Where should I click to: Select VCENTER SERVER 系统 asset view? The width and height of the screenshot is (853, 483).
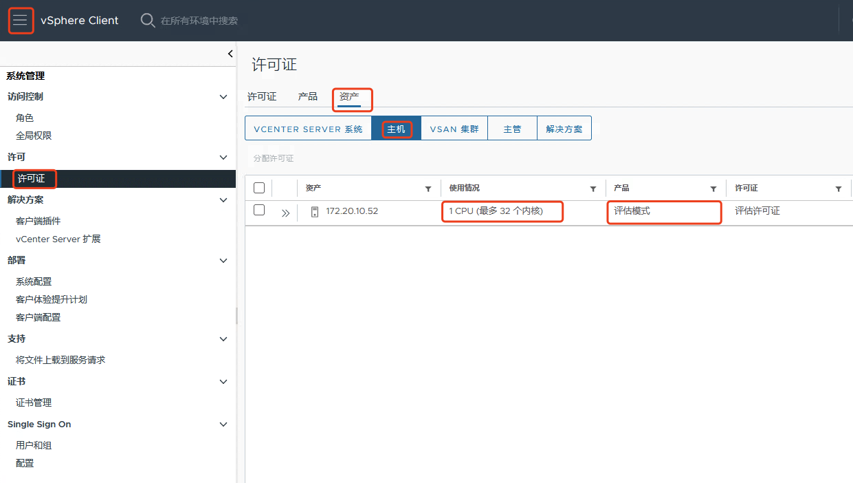click(x=308, y=129)
